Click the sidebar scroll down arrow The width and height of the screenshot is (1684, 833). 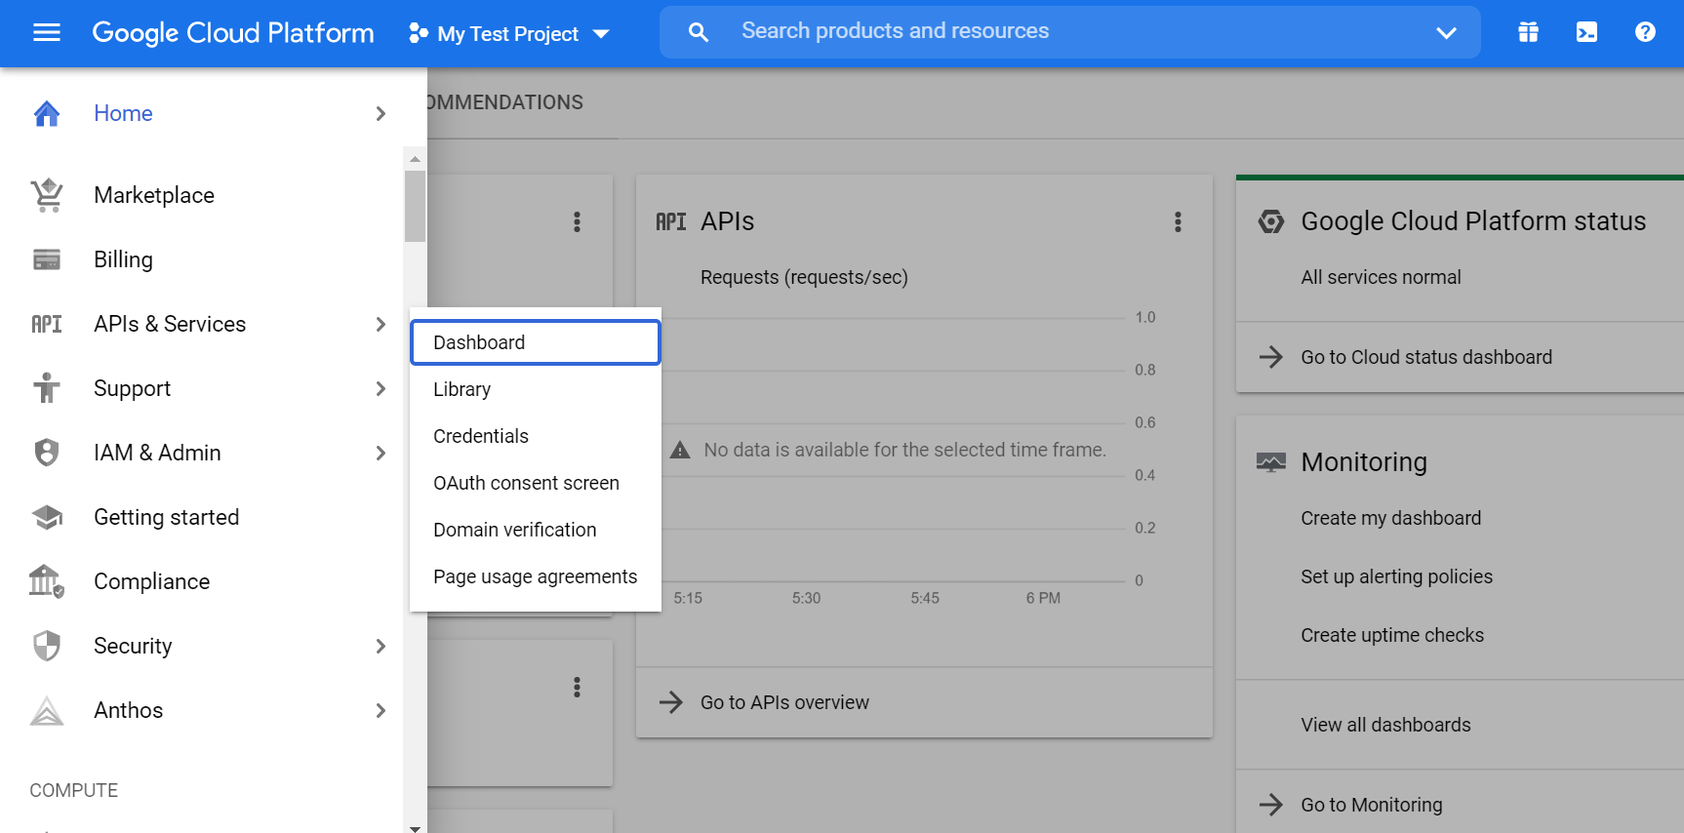point(415,827)
